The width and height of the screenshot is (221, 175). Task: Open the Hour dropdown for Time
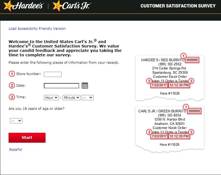click(x=51, y=98)
